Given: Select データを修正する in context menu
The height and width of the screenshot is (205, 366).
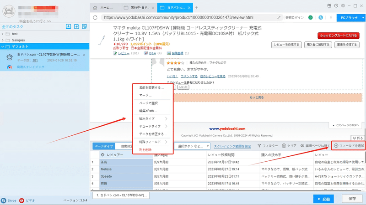Looking at the screenshot, I should pyautogui.click(x=153, y=134).
